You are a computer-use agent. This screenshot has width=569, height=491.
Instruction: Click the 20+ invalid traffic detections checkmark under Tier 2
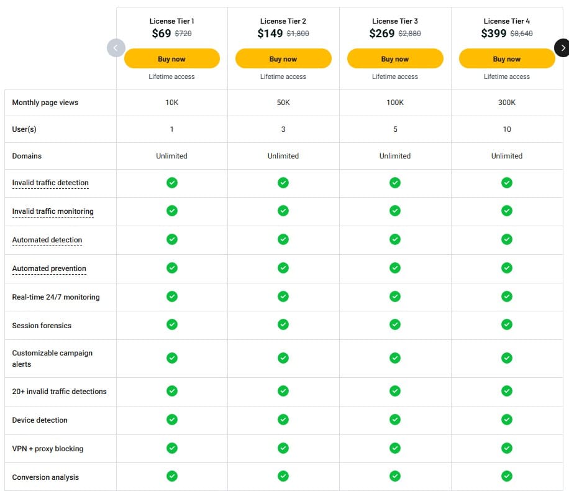point(283,391)
